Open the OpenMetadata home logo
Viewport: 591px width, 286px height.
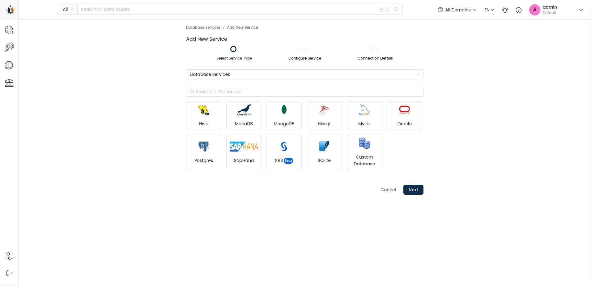click(10, 10)
